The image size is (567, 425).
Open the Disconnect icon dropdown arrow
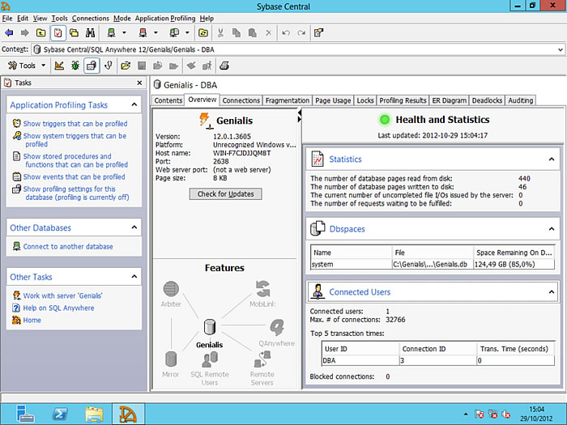coord(156,33)
